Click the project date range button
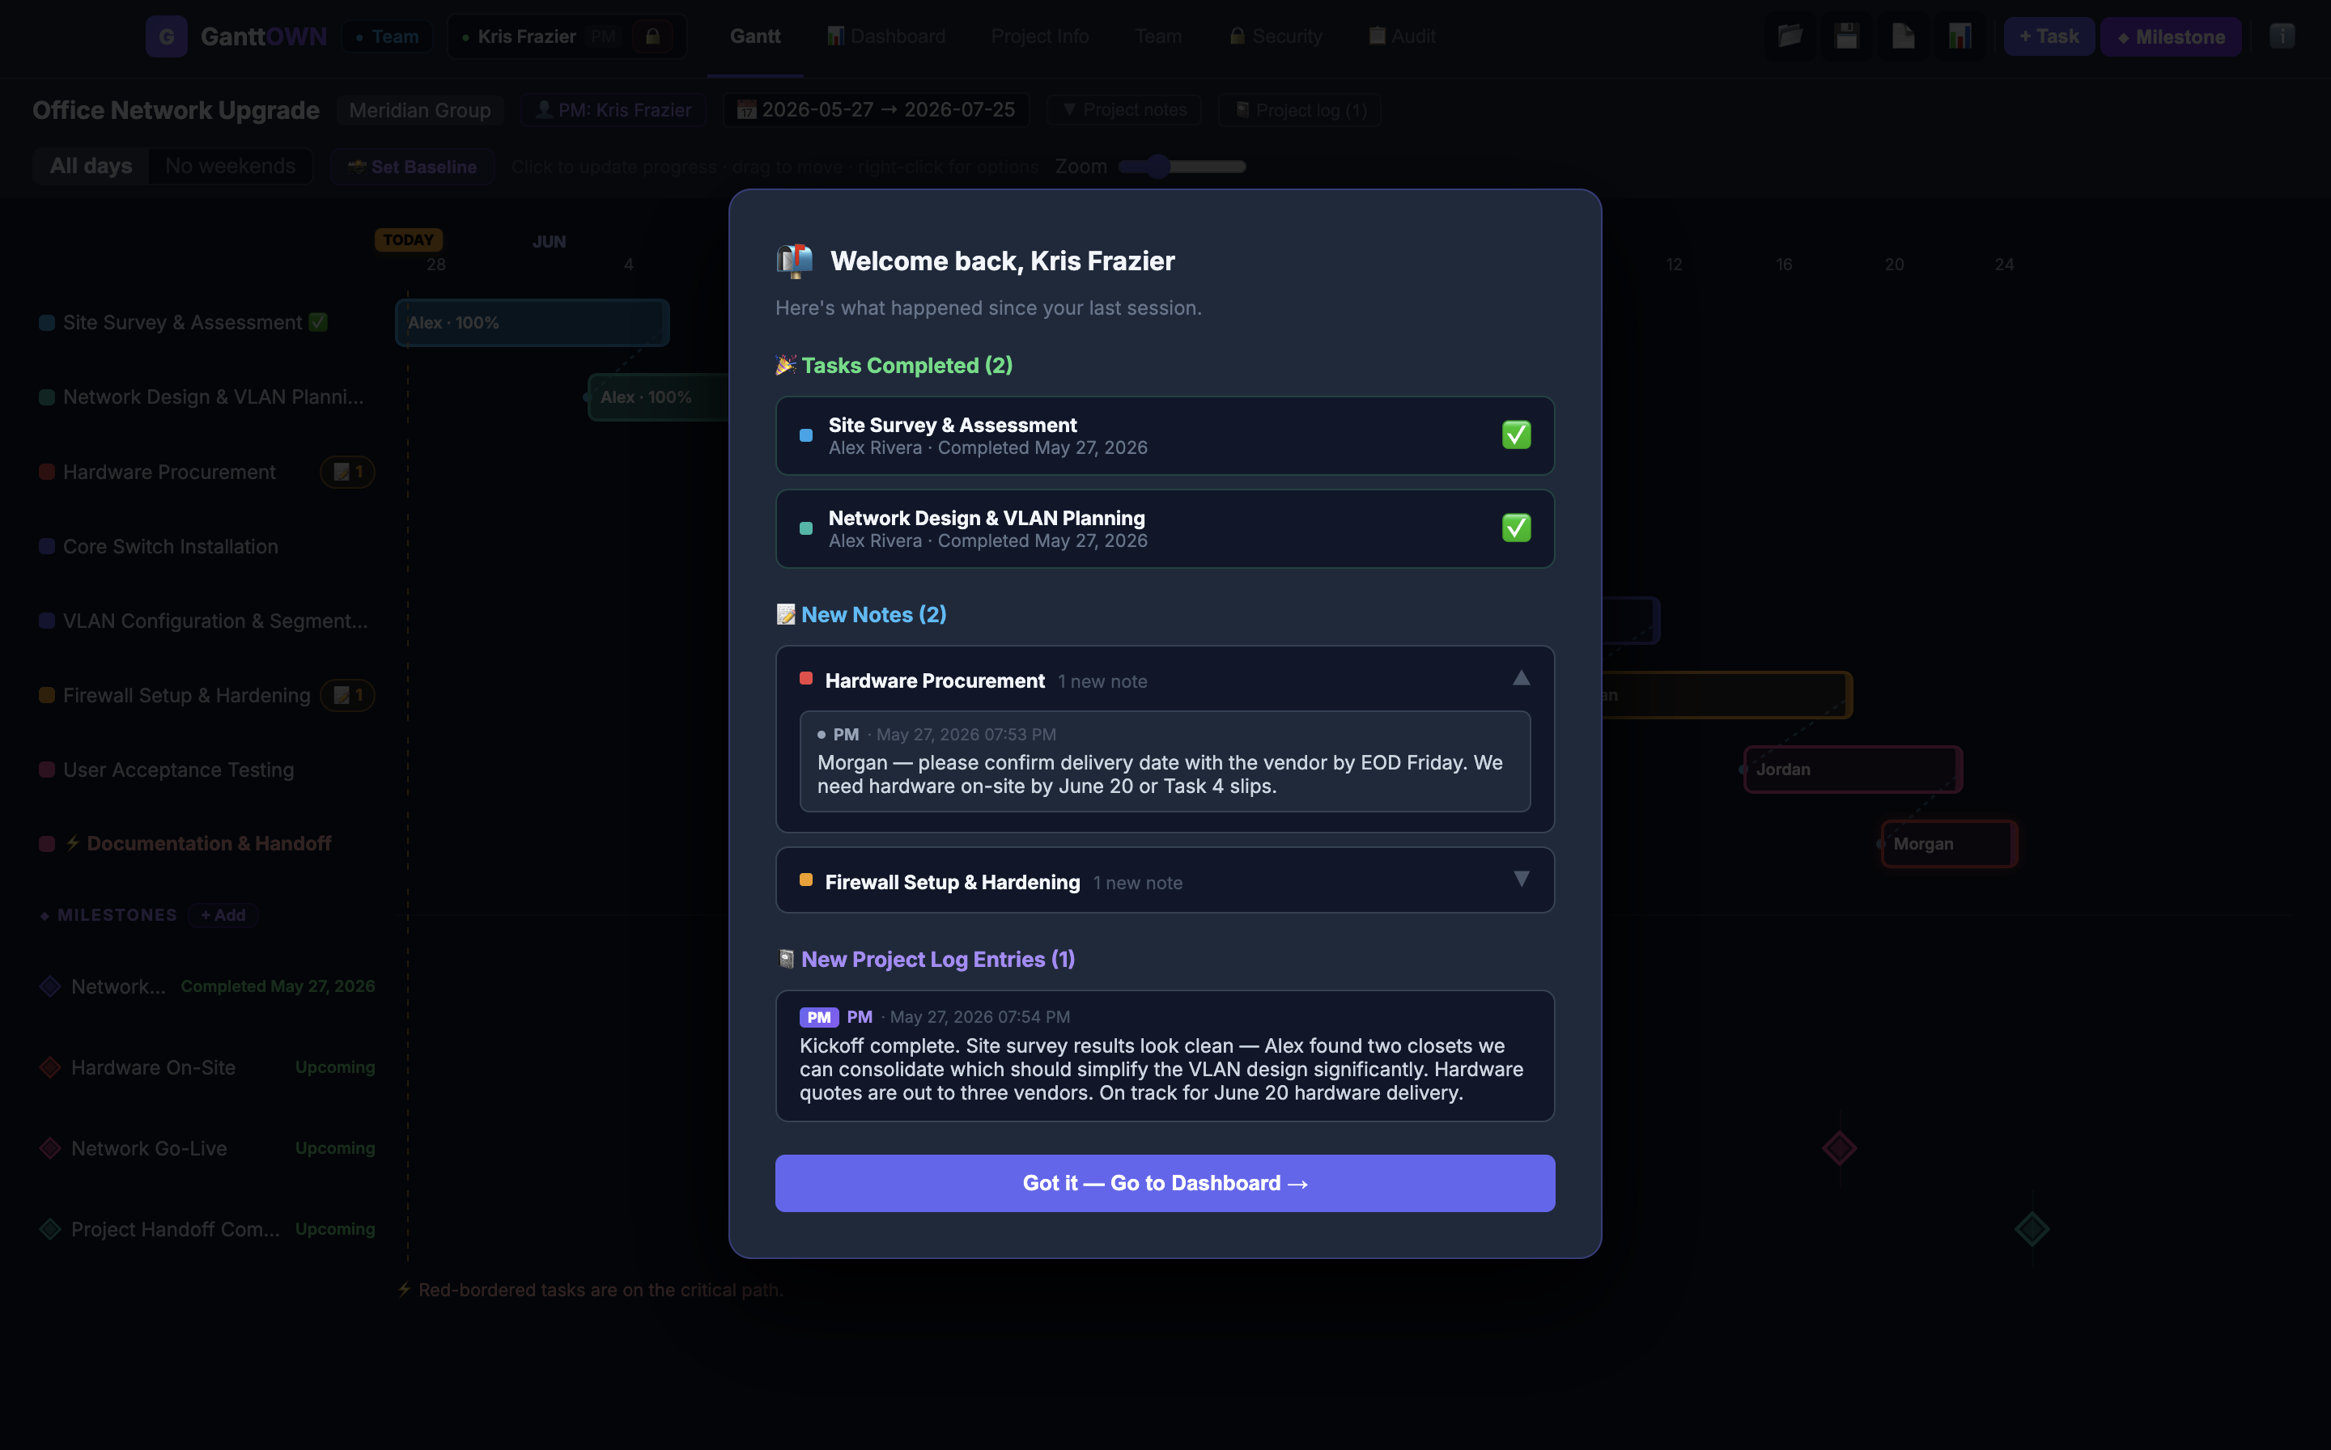 pyautogui.click(x=876, y=110)
